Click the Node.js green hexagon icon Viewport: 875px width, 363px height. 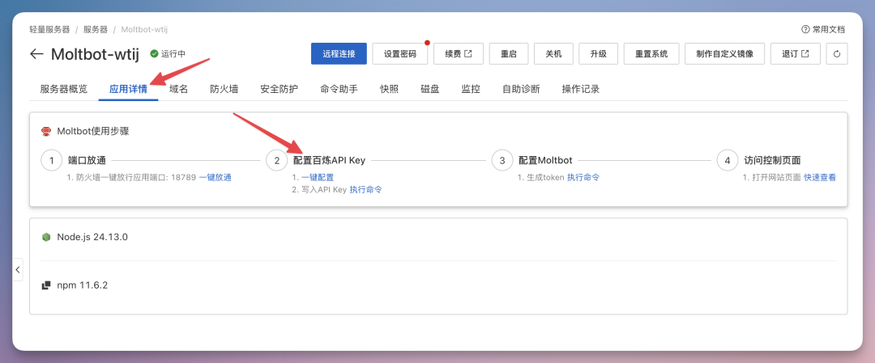click(x=46, y=237)
